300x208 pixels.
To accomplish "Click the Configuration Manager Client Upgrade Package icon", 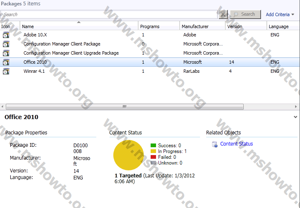I will [6, 53].
